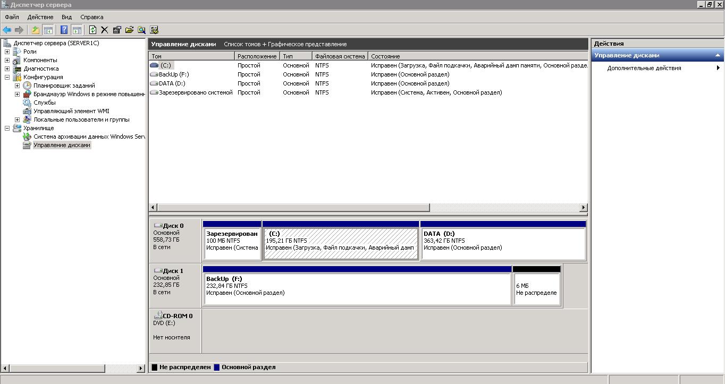Expand Локальные пользователи и группы node
Viewport: 725px width, 384px height.
(17, 120)
